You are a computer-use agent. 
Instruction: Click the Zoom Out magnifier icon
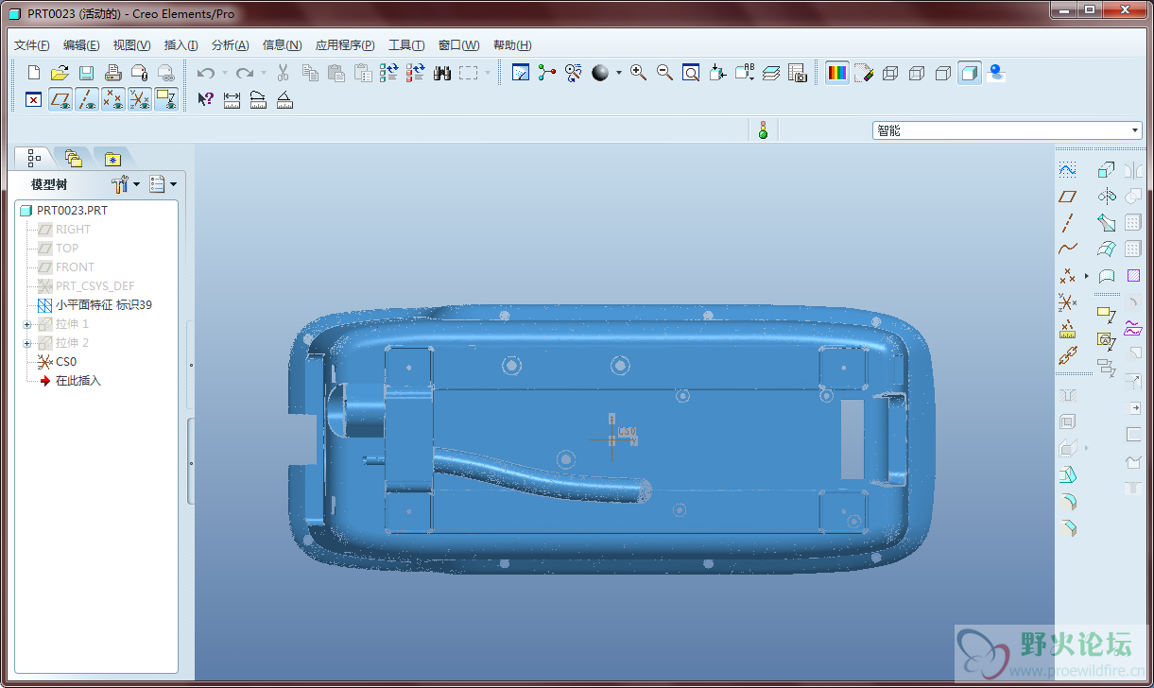tap(664, 73)
